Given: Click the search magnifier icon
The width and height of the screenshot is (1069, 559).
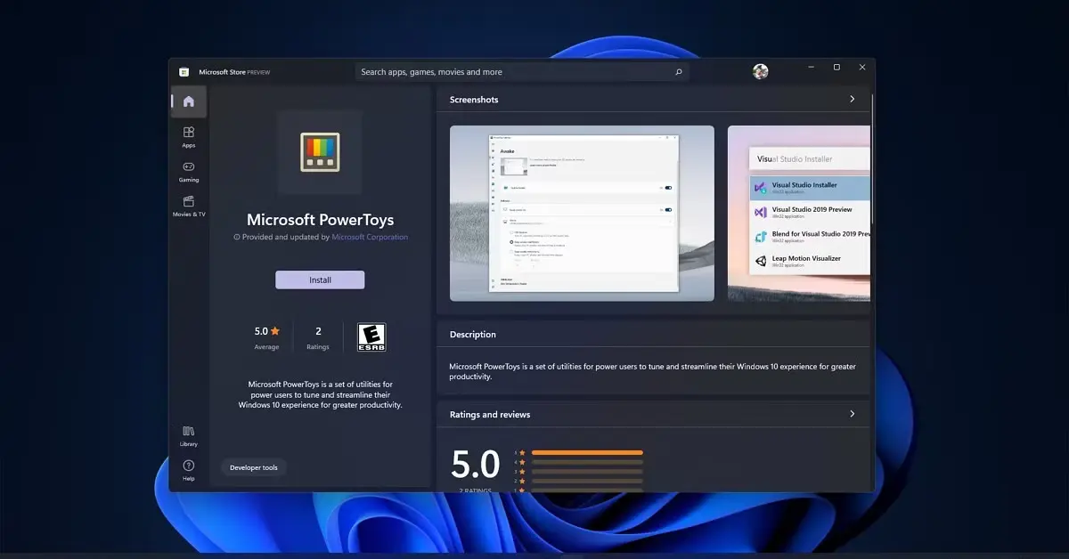Looking at the screenshot, I should tap(678, 72).
